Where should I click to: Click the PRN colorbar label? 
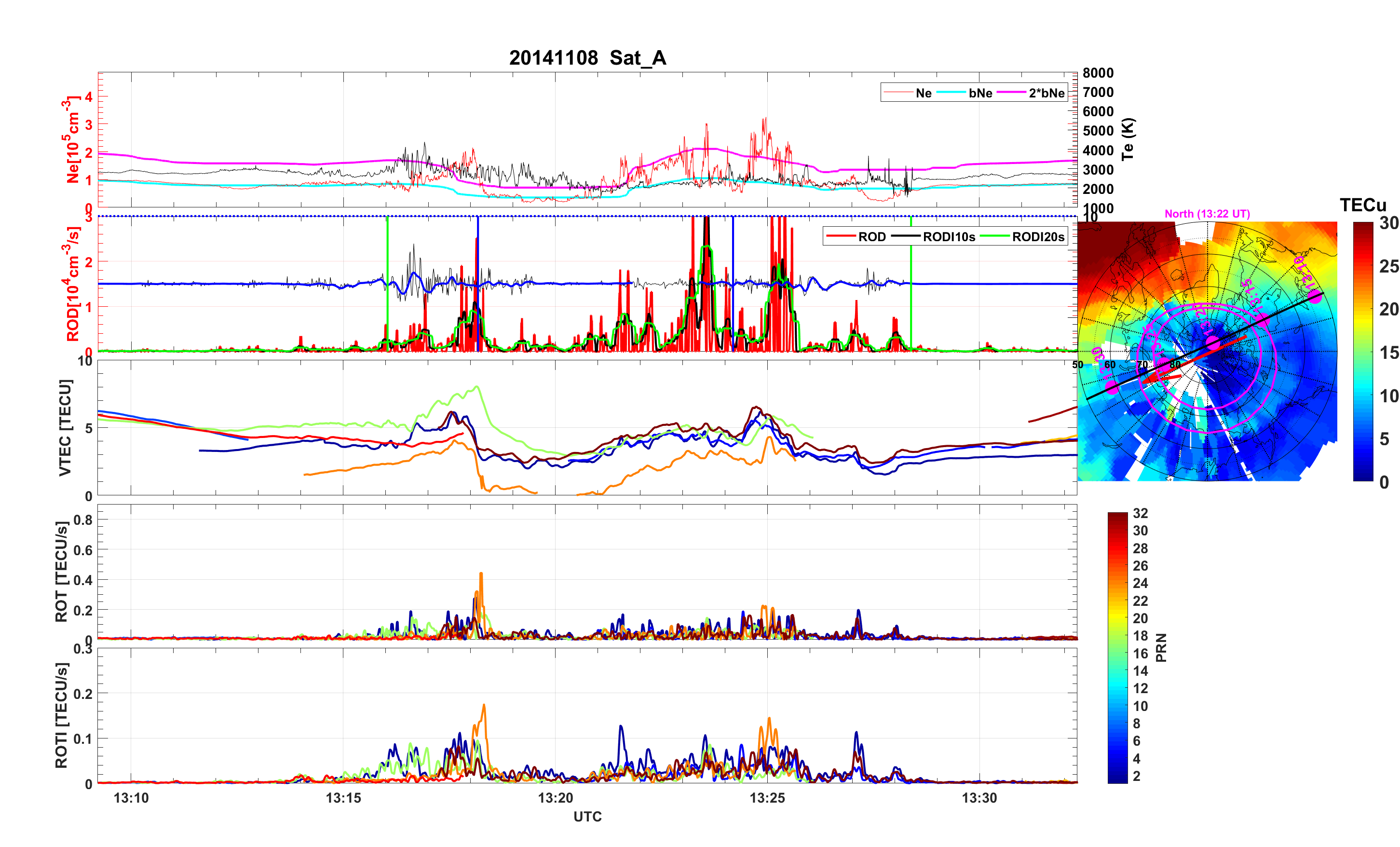coord(1161,647)
